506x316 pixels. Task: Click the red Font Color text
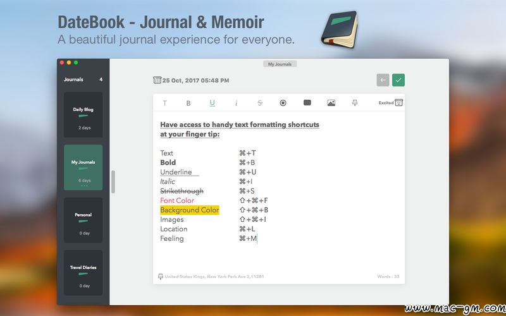(177, 200)
